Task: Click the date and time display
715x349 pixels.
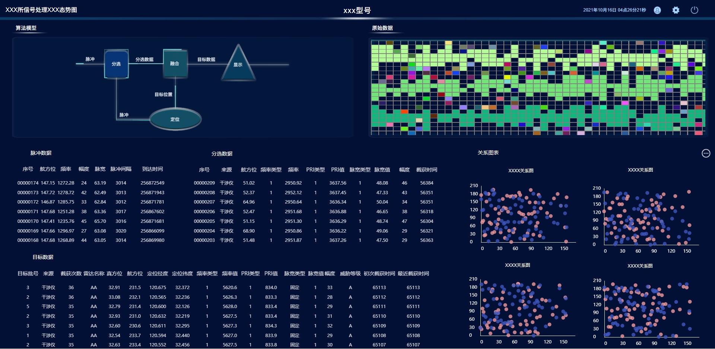Action: pos(614,10)
